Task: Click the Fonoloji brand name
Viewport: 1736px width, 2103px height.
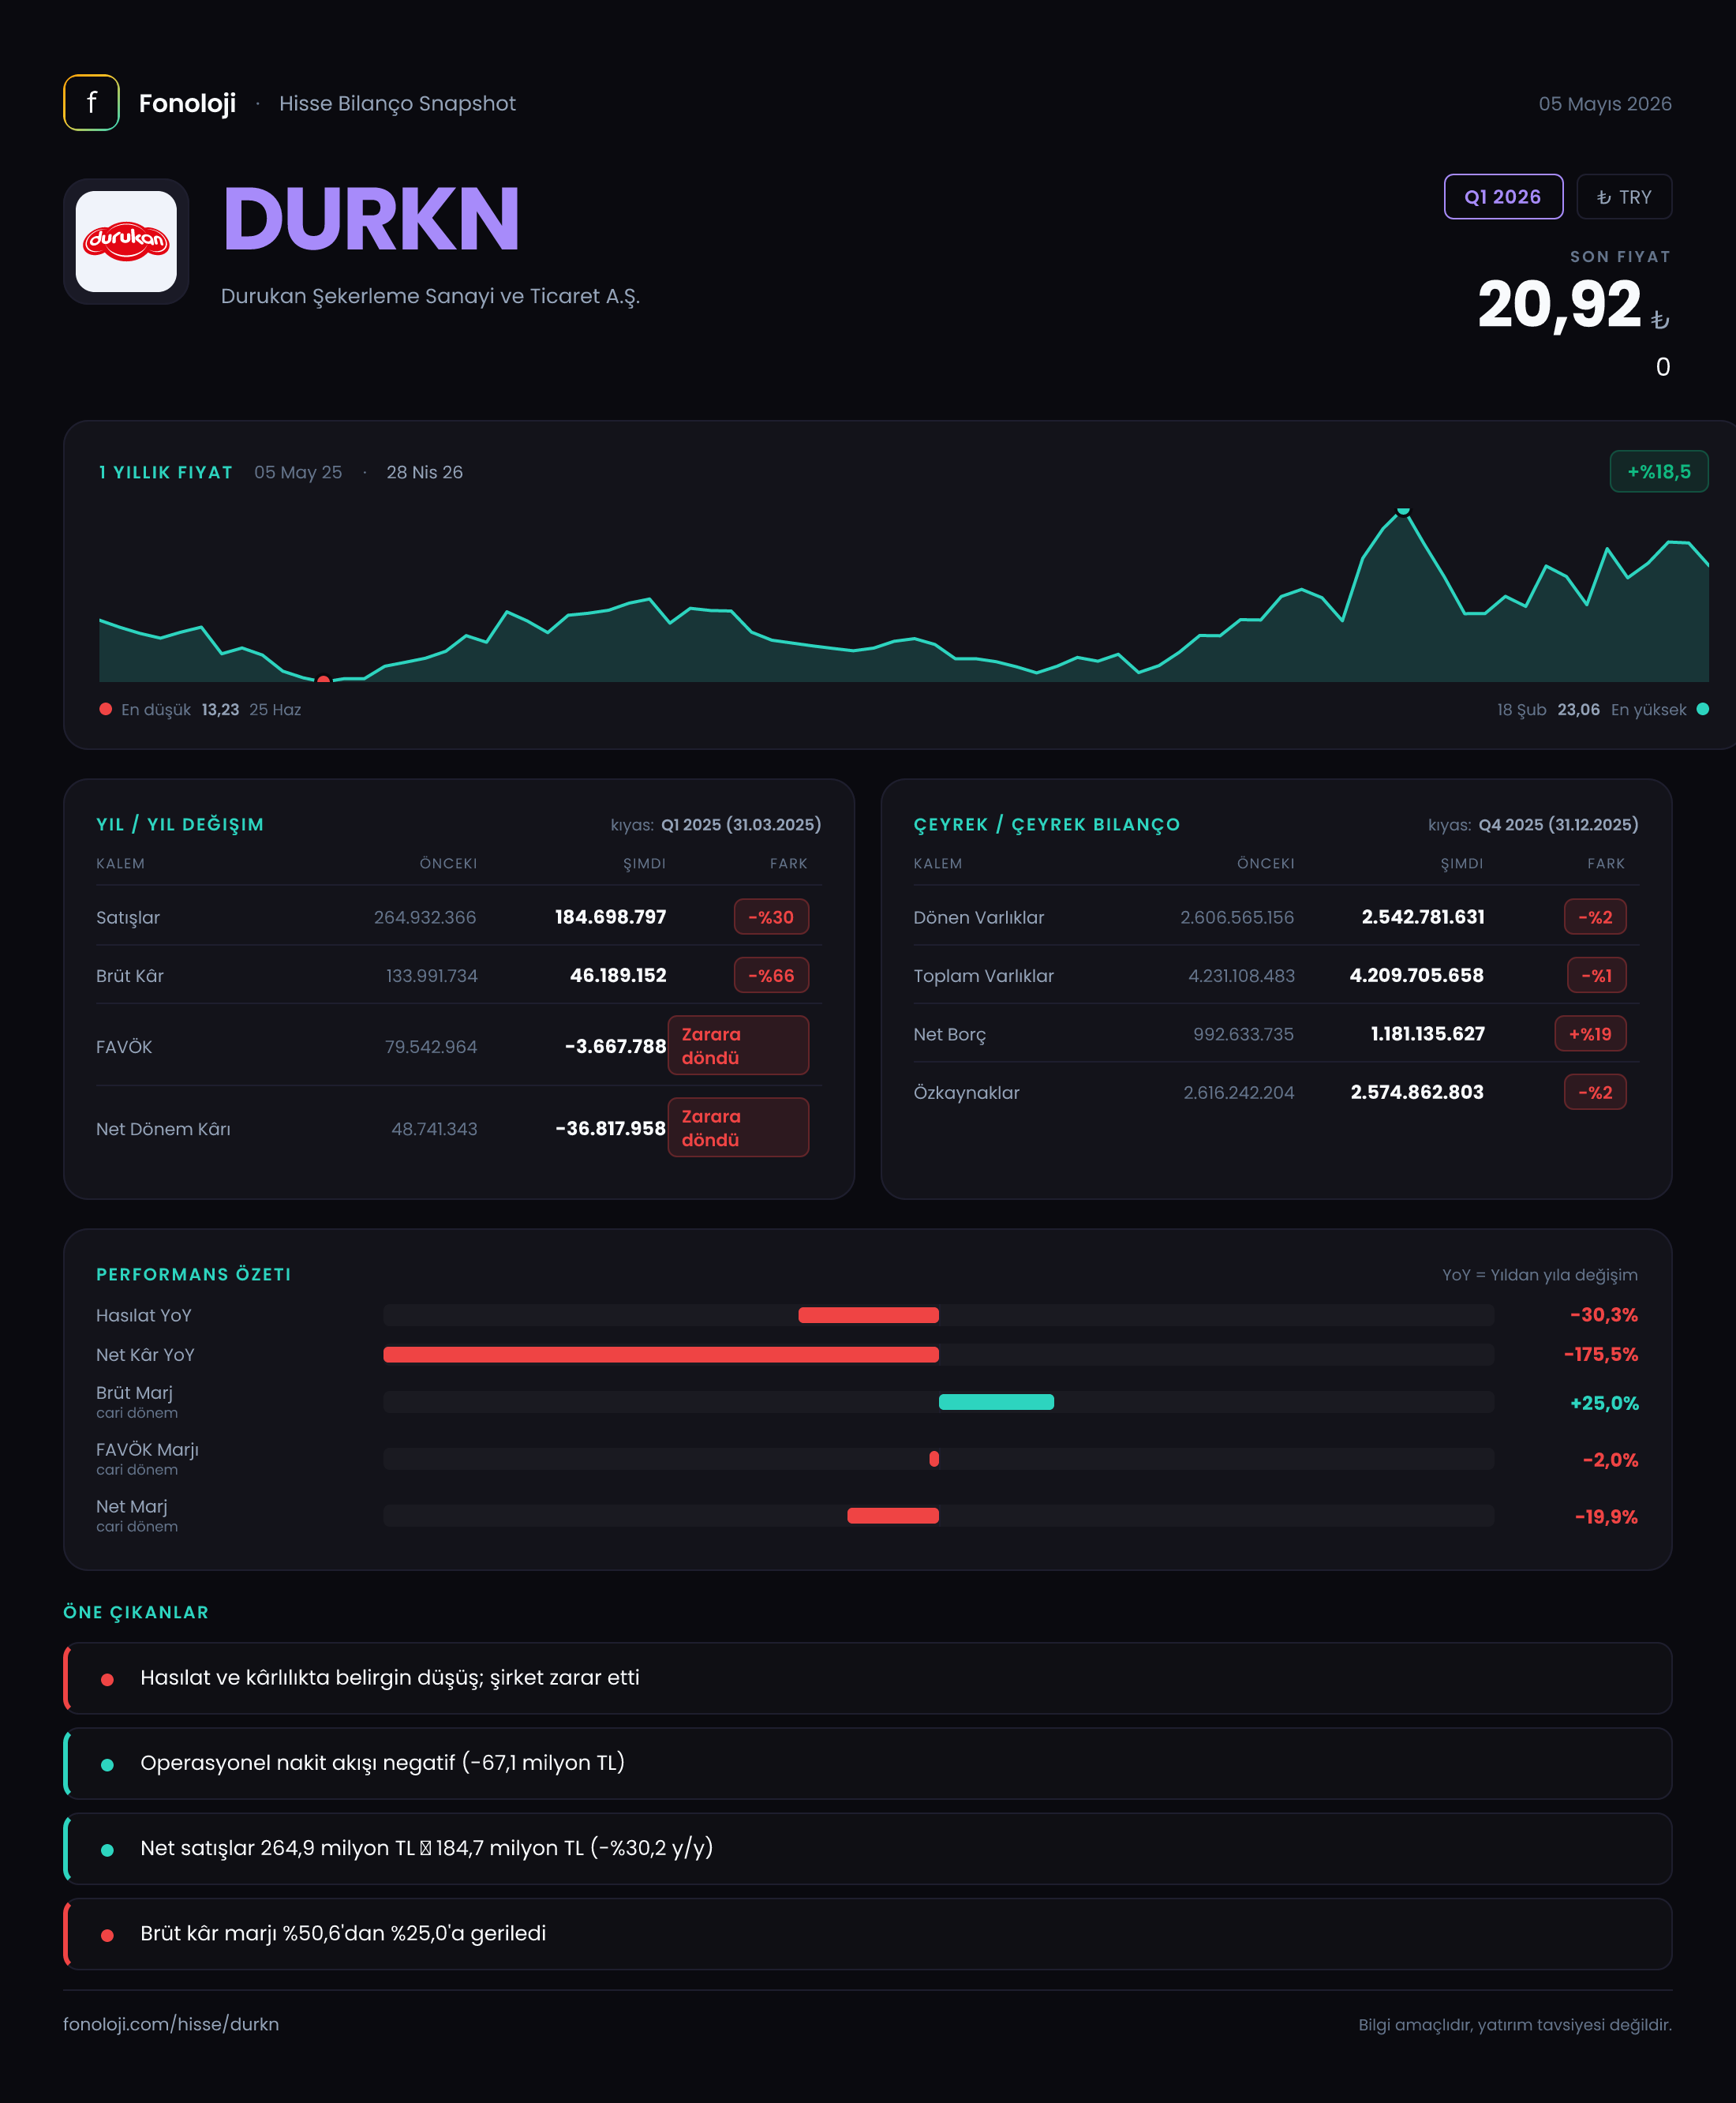Action: pos(187,103)
